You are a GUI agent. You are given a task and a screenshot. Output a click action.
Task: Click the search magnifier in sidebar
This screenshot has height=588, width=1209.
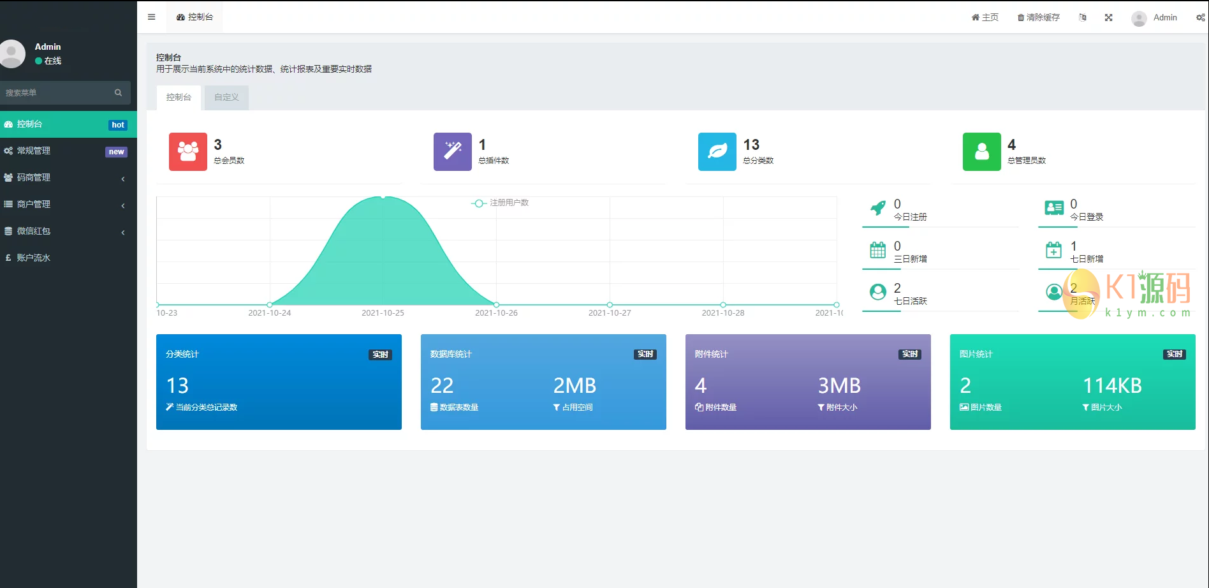pos(118,93)
